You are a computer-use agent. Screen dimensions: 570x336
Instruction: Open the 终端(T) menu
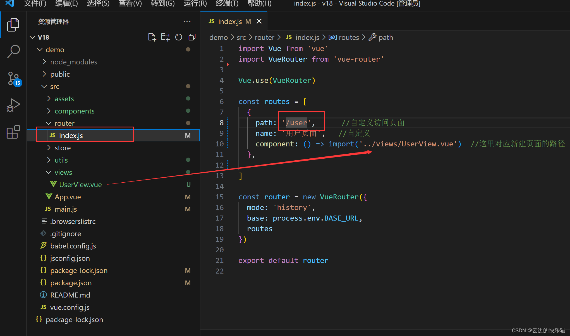tap(227, 4)
